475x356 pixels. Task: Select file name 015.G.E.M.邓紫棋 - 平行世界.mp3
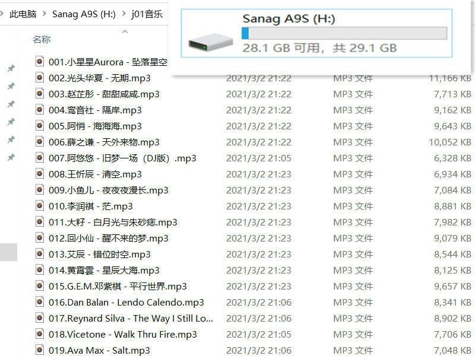118,287
